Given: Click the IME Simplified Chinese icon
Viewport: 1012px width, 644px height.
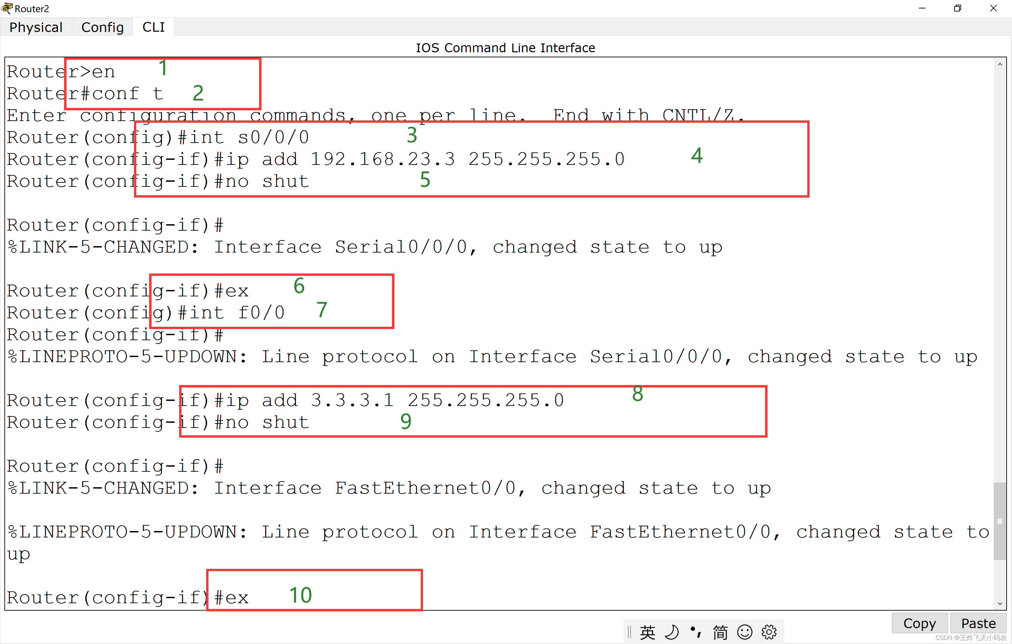Looking at the screenshot, I should (x=720, y=632).
